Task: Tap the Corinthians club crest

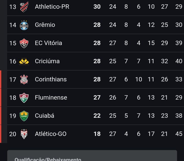Action: click(24, 79)
